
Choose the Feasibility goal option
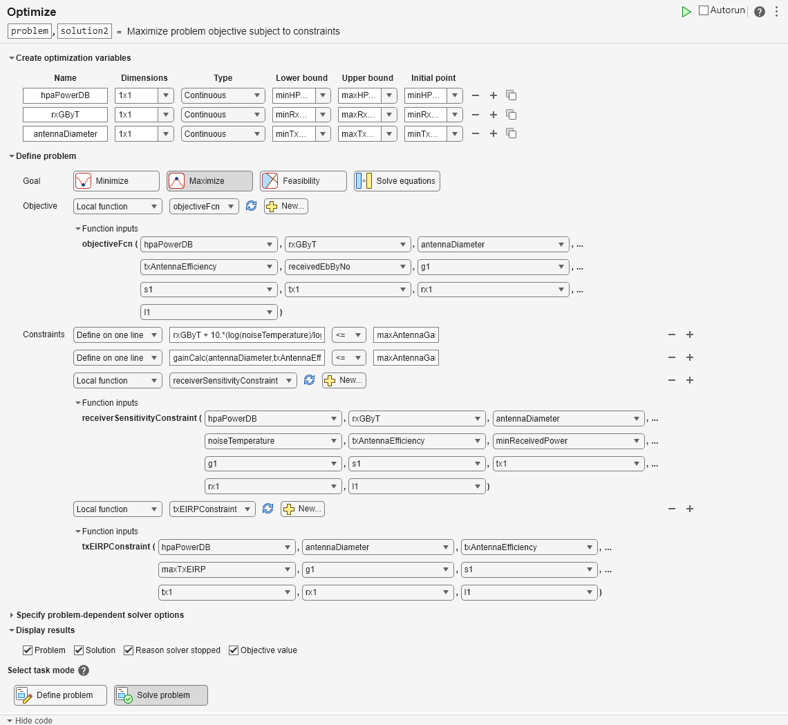tap(303, 181)
